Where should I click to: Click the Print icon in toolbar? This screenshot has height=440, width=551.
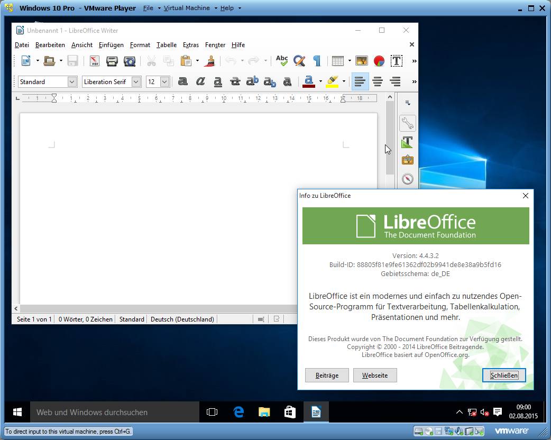(112, 61)
